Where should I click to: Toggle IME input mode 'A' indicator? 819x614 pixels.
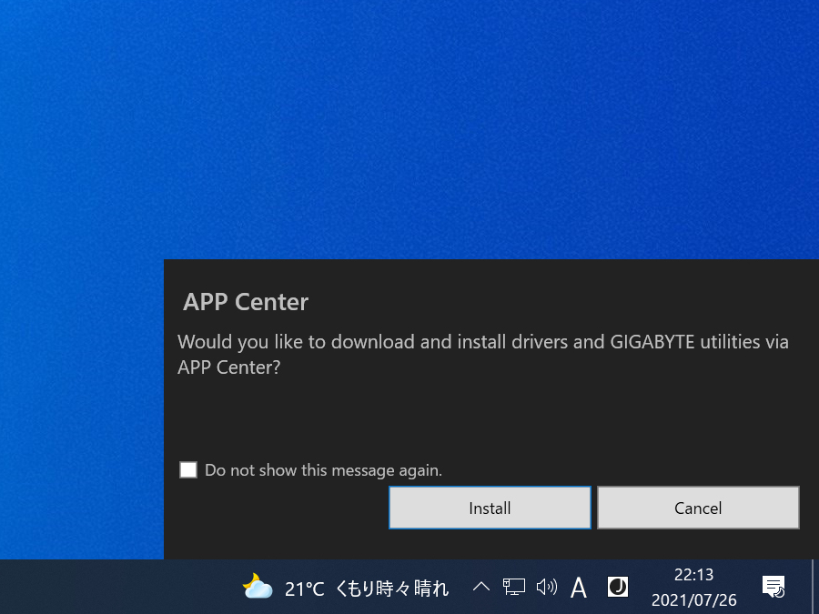pyautogui.click(x=578, y=588)
